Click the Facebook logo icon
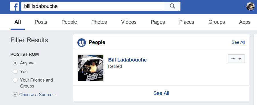The image size is (257, 105). click(15, 6)
